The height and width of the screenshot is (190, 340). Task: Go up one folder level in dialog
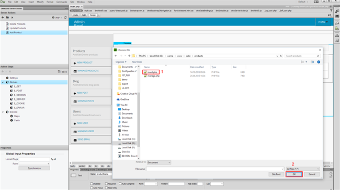click(129, 56)
